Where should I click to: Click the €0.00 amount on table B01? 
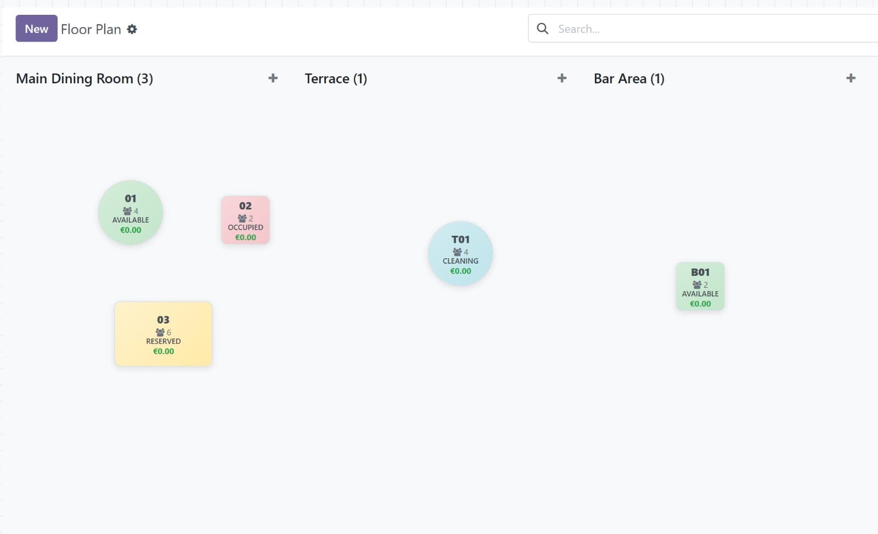point(700,304)
